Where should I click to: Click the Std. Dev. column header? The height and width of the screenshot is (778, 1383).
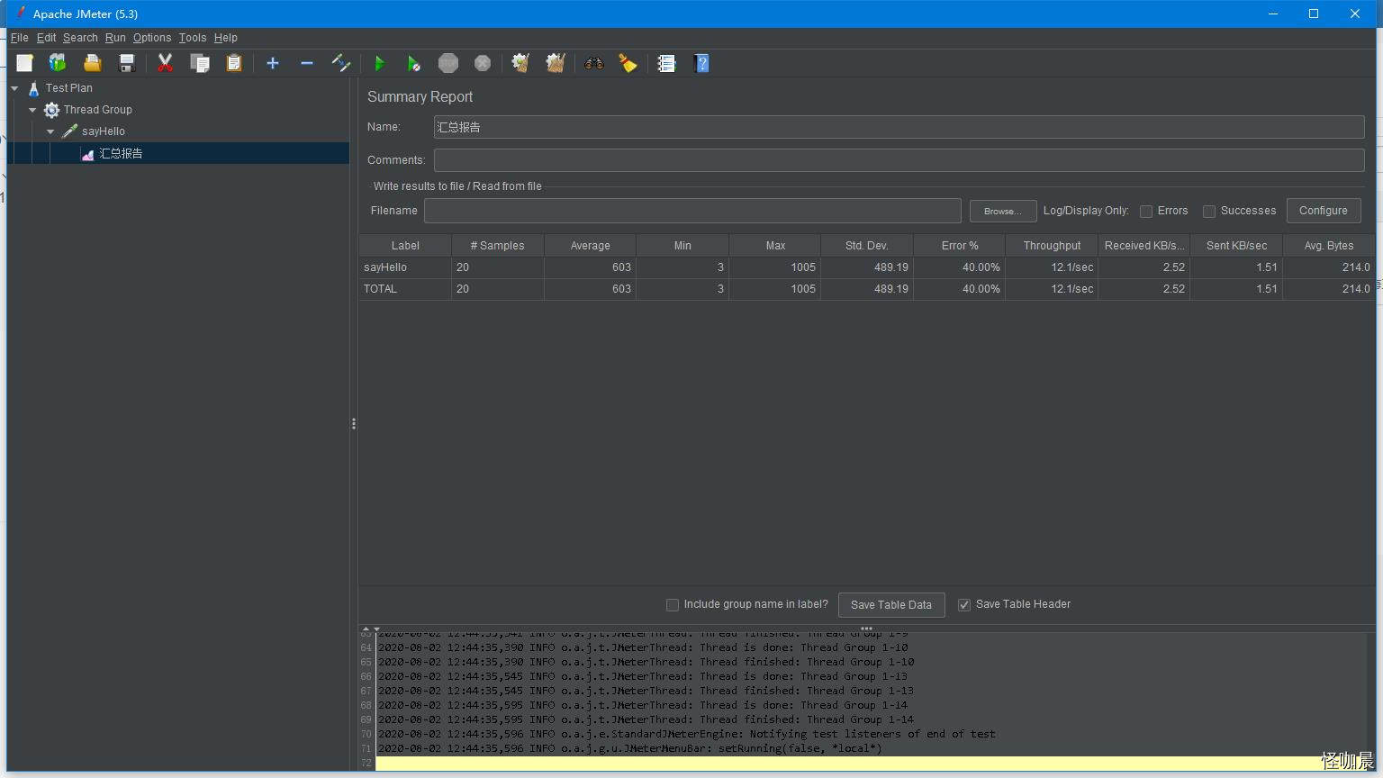point(867,246)
